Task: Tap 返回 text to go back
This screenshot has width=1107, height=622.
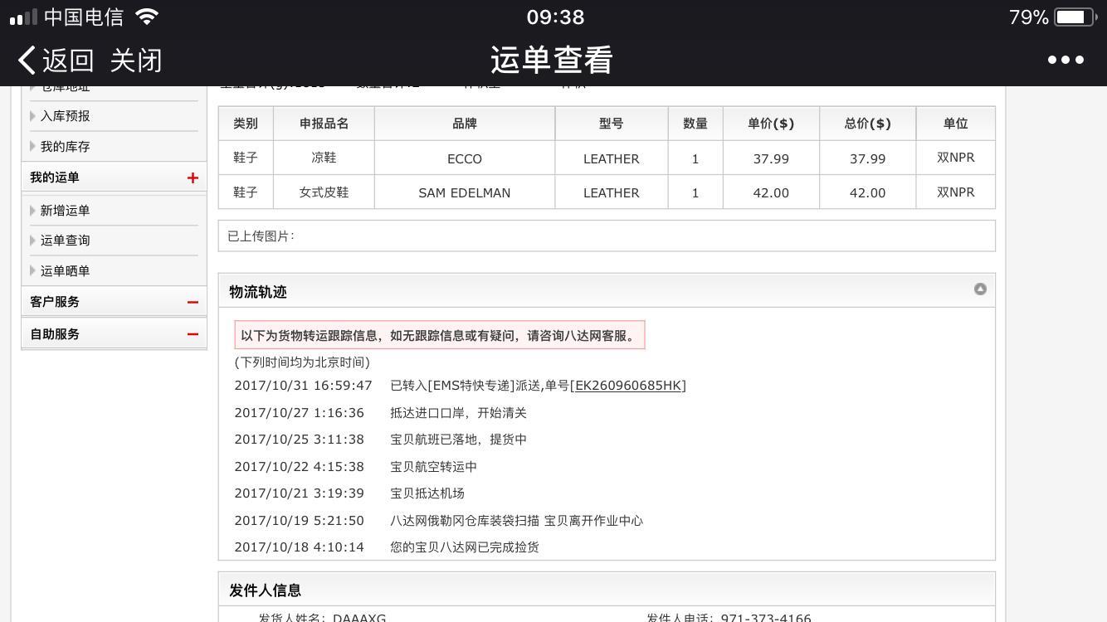Action: [x=68, y=60]
